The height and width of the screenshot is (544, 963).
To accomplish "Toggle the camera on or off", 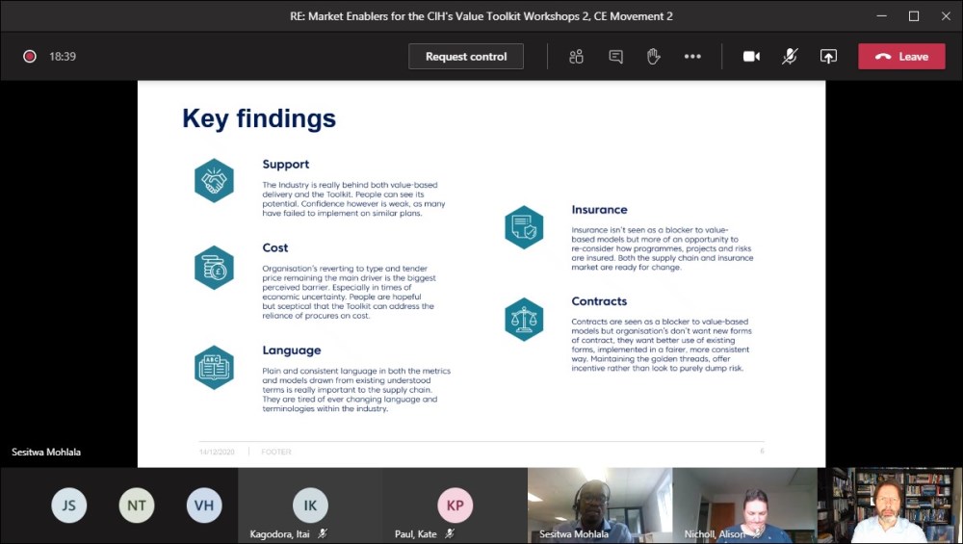I will [752, 57].
